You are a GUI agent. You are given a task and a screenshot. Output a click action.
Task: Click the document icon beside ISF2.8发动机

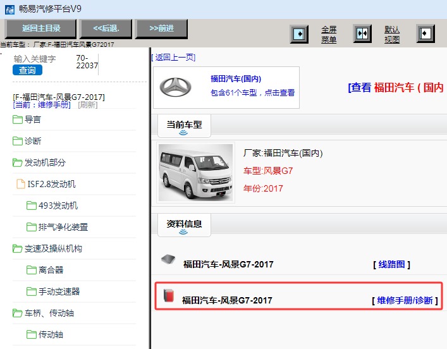click(x=20, y=184)
